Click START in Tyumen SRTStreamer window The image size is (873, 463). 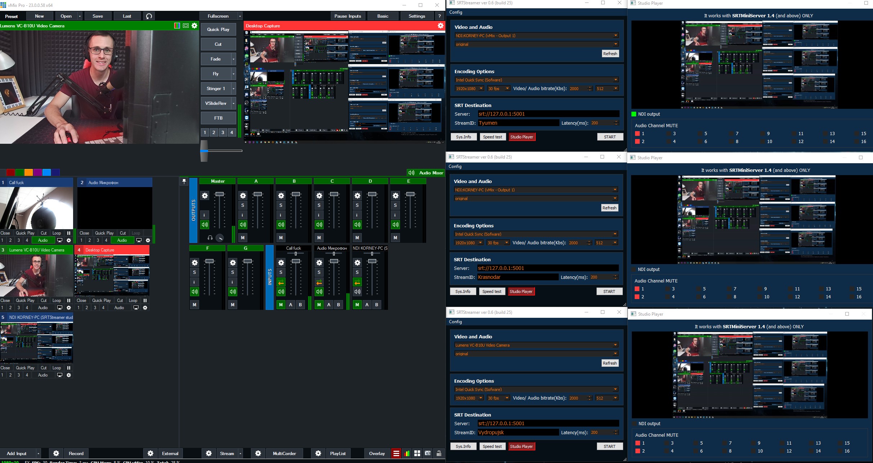click(x=610, y=137)
